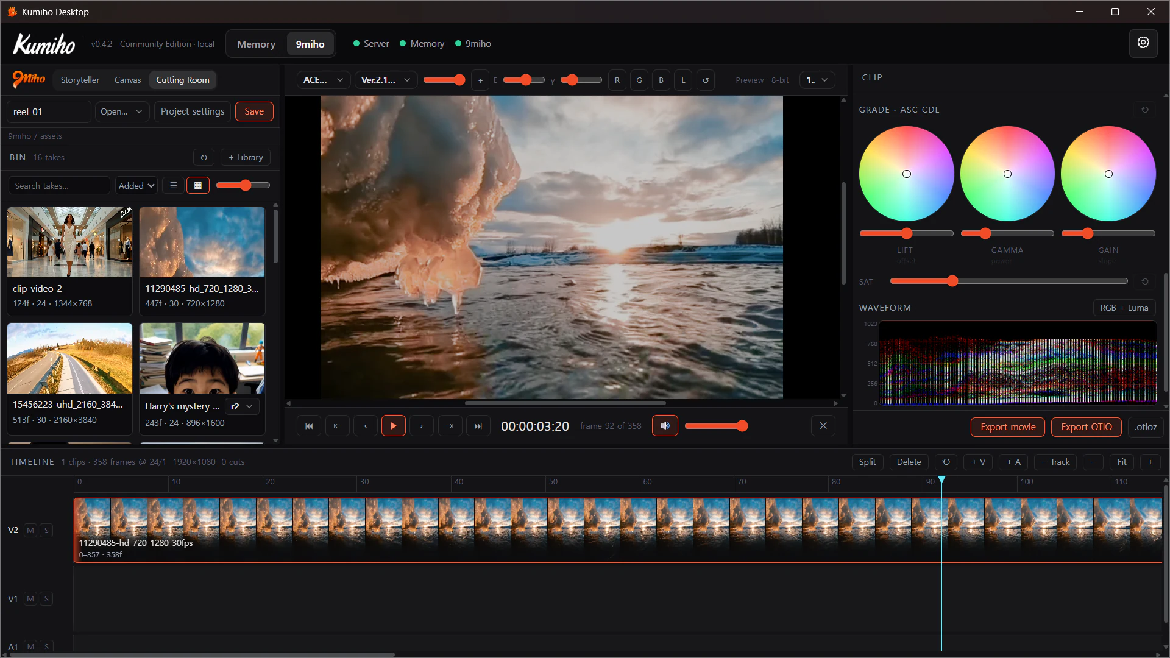Click the Split button
Screen dimensions: 1170x658
tap(867, 462)
